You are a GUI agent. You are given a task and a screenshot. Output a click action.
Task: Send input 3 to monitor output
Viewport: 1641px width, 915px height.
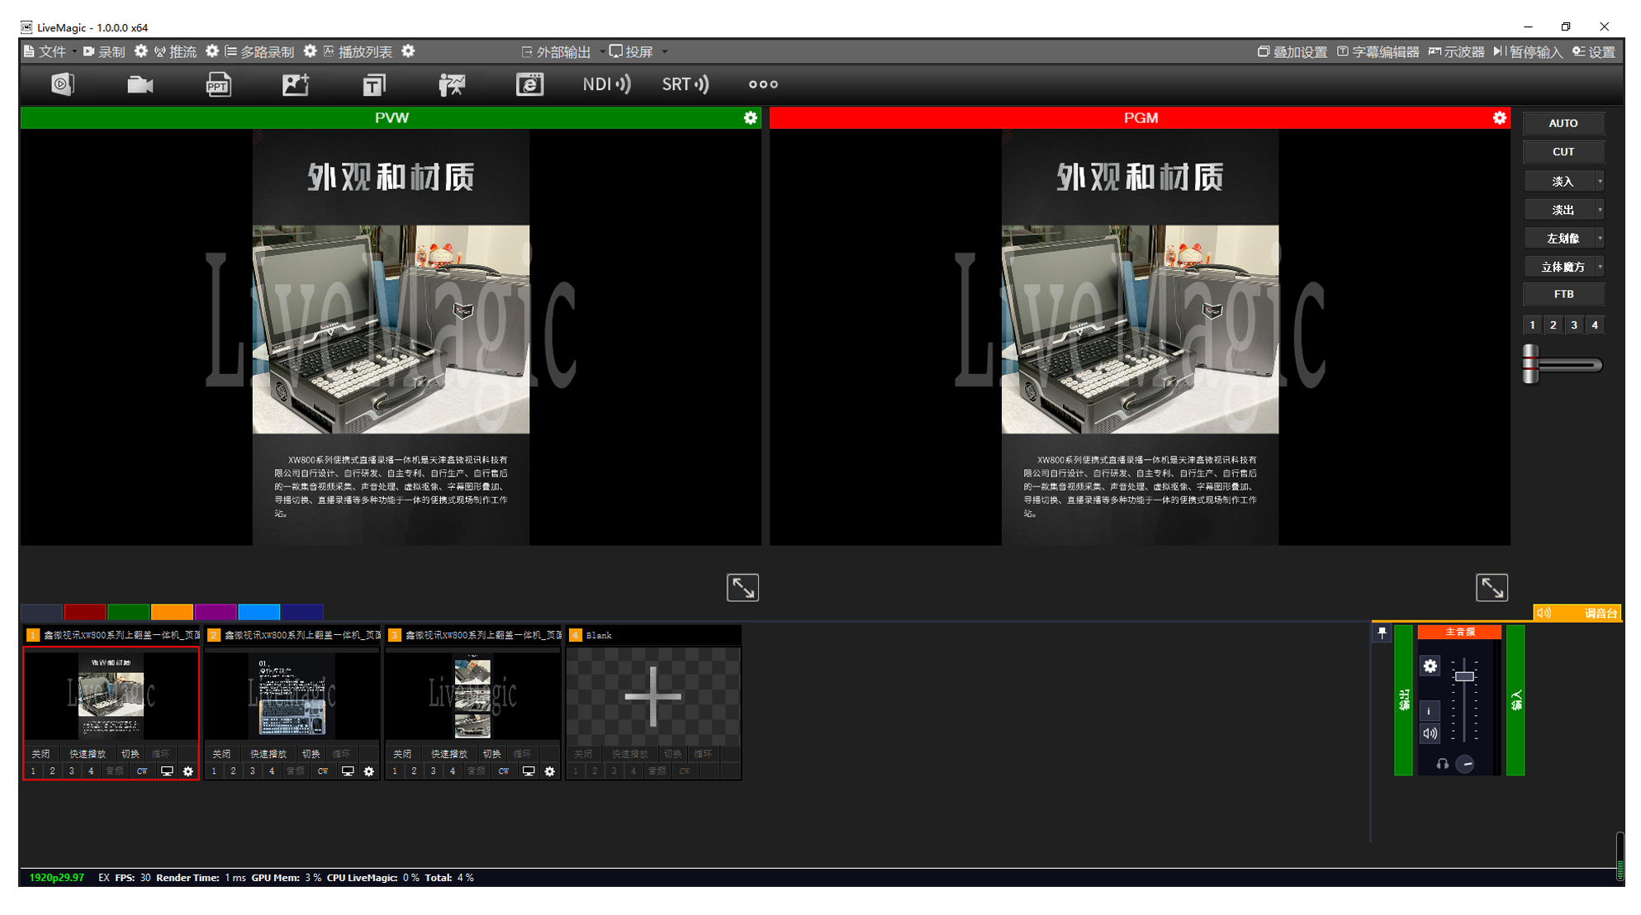(x=529, y=771)
